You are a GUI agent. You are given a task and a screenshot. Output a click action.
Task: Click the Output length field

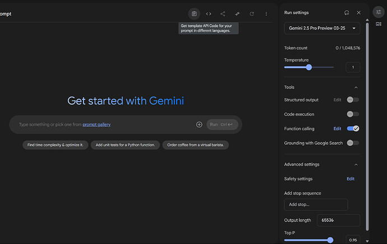tap(338, 220)
